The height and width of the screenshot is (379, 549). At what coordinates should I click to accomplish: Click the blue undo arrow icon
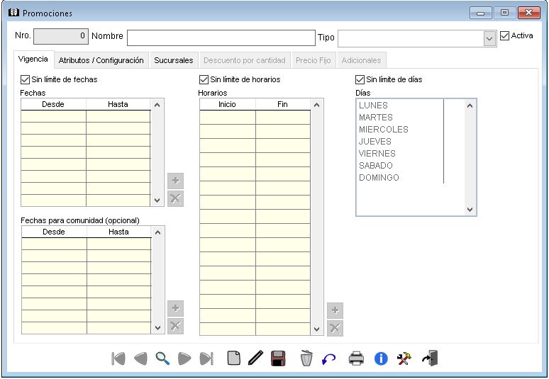[329, 358]
